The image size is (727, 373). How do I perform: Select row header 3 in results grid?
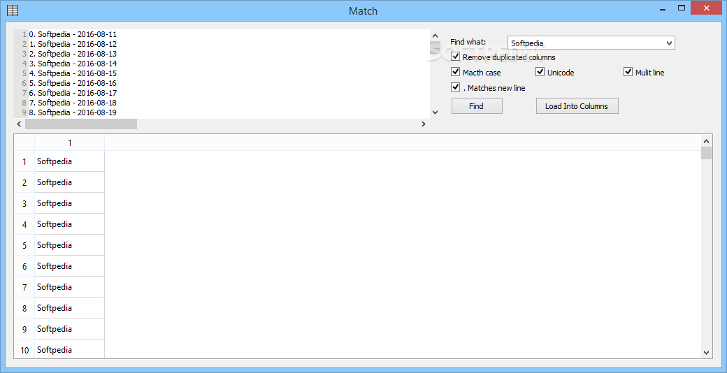coord(24,203)
